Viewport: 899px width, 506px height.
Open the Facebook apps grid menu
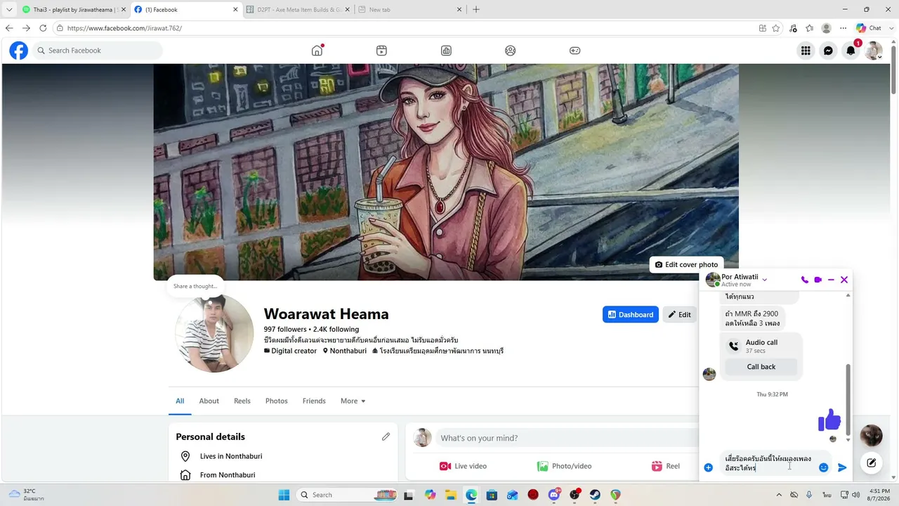point(806,51)
